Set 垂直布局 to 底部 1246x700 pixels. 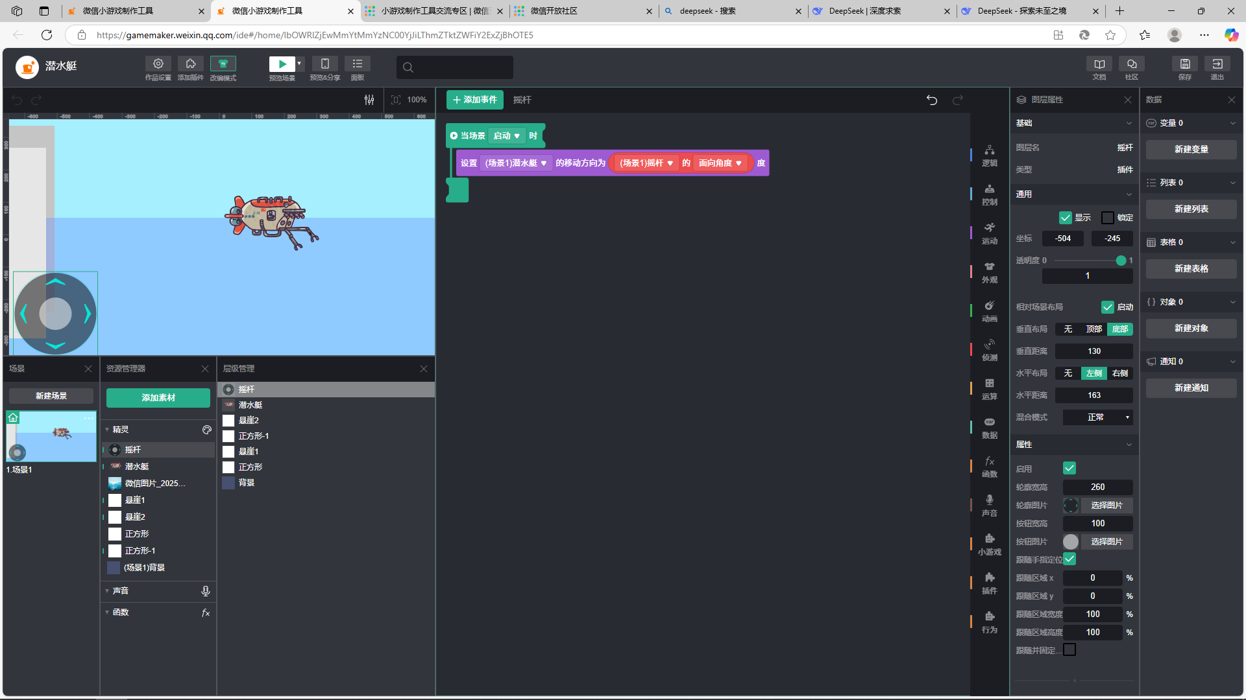(x=1120, y=329)
